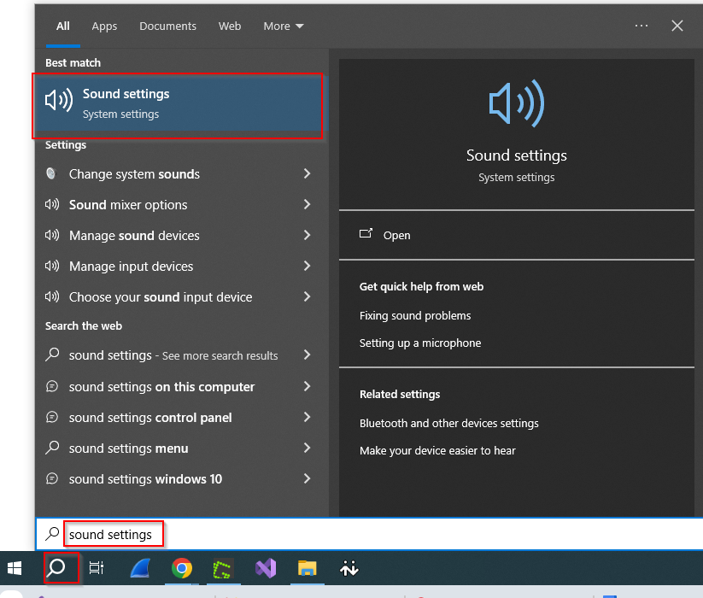This screenshot has width=703, height=598.
Task: Select 'Manage input devices' result
Action: click(x=181, y=266)
